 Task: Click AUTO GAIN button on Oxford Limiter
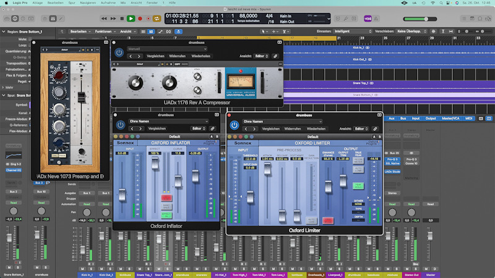tap(311, 221)
